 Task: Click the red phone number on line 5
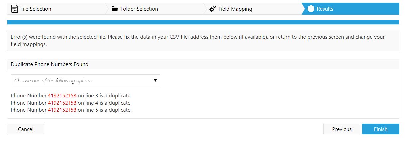point(62,110)
